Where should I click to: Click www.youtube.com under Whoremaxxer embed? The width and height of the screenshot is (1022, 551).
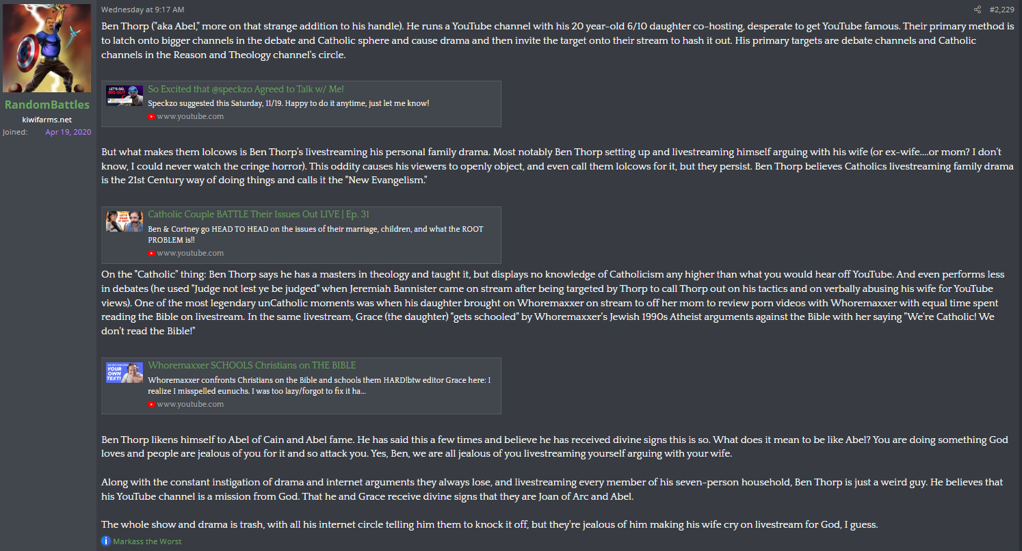coord(190,404)
